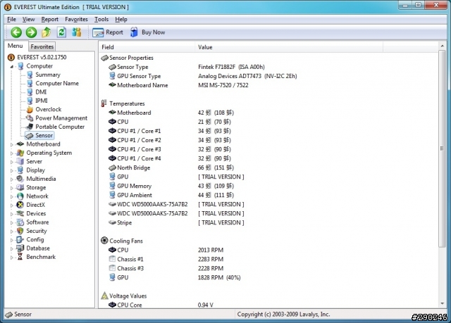Select the Computer Name tree icon
This screenshot has height=323, width=451.
[30, 83]
